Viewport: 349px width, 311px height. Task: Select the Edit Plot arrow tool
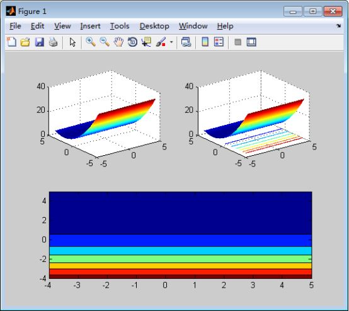point(72,42)
